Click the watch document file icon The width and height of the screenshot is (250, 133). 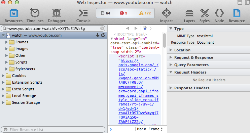[8, 35]
